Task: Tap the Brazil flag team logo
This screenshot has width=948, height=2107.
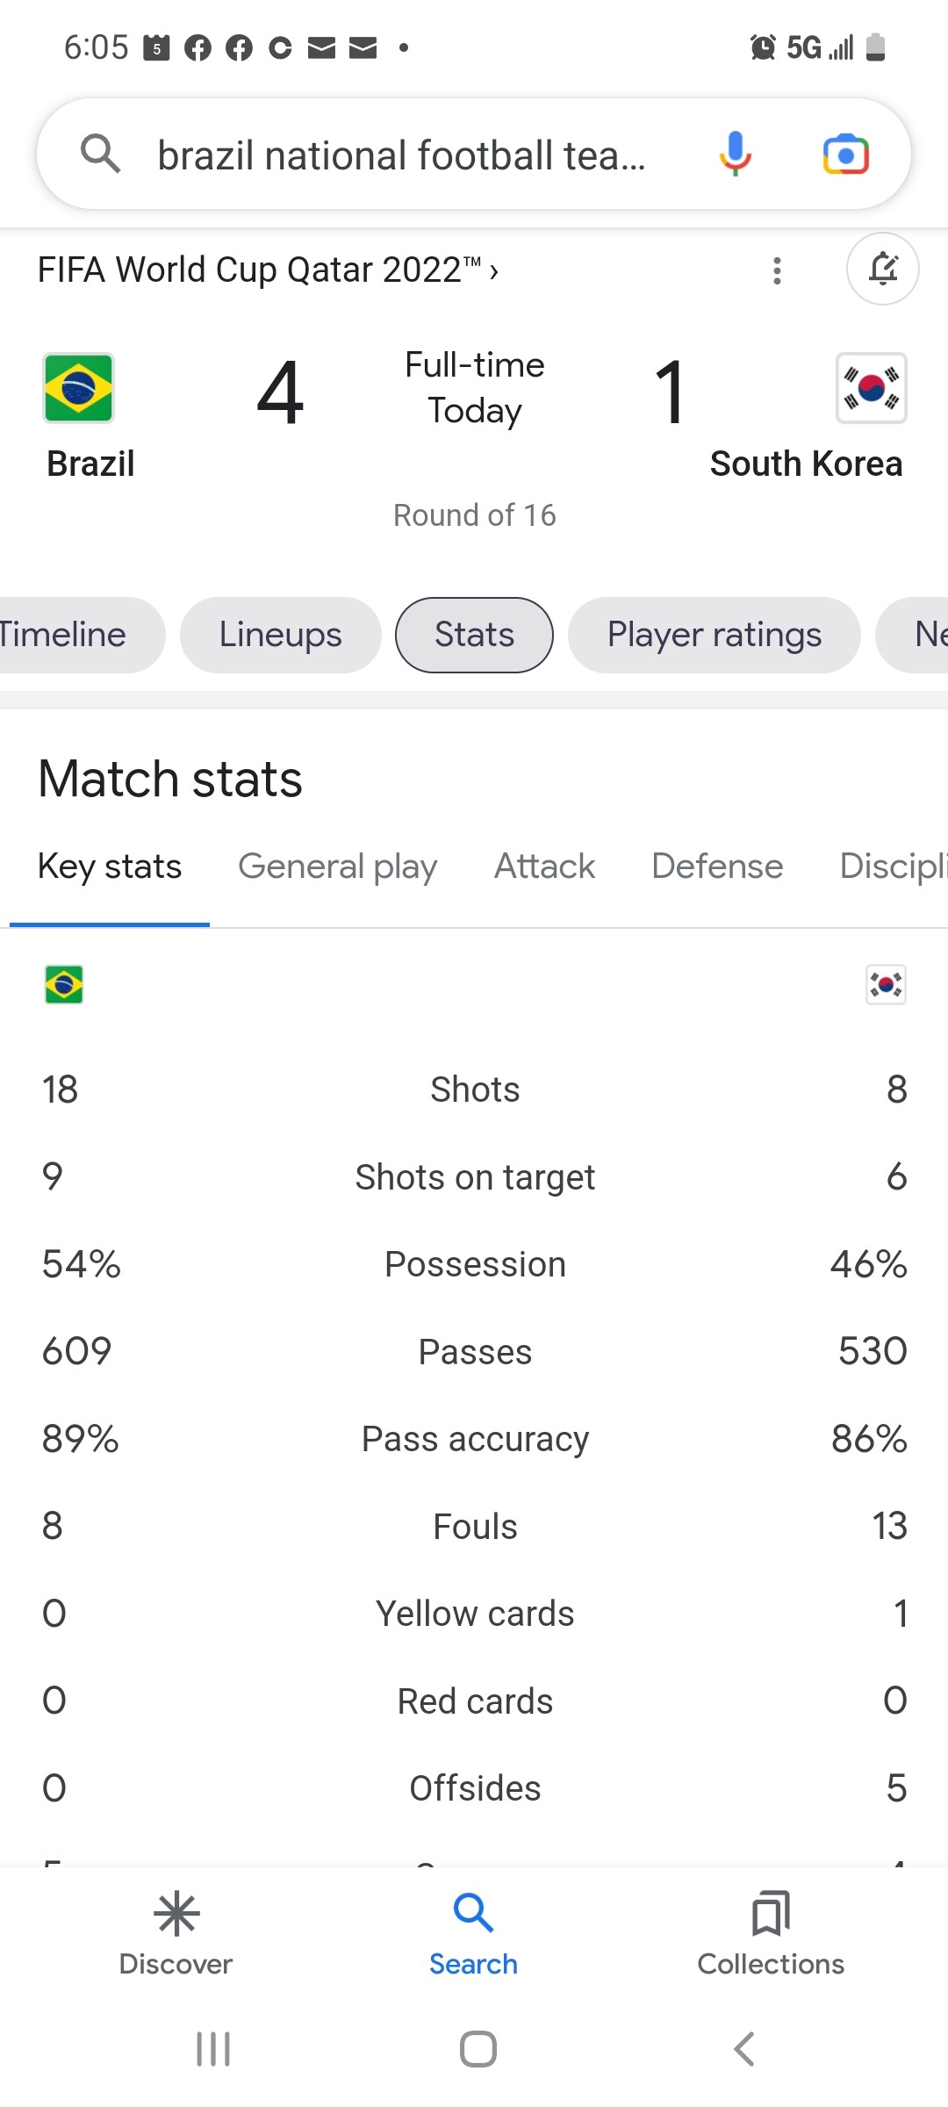Action: (x=78, y=388)
